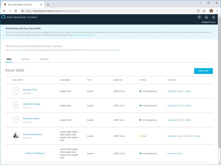This screenshot has height=165, width=221.
Task: Open the MineCraft Helper skill link
Action: 32,104
